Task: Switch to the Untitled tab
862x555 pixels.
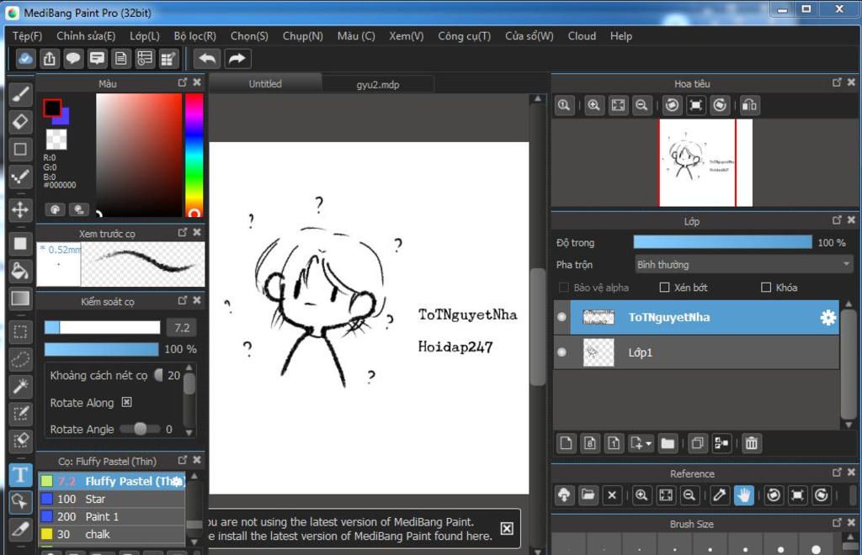Action: 265,84
